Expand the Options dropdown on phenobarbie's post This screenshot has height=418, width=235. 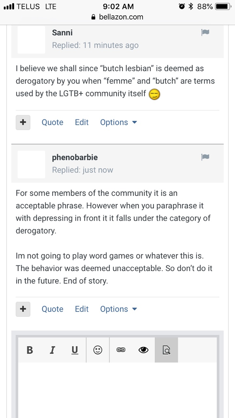(x=118, y=309)
